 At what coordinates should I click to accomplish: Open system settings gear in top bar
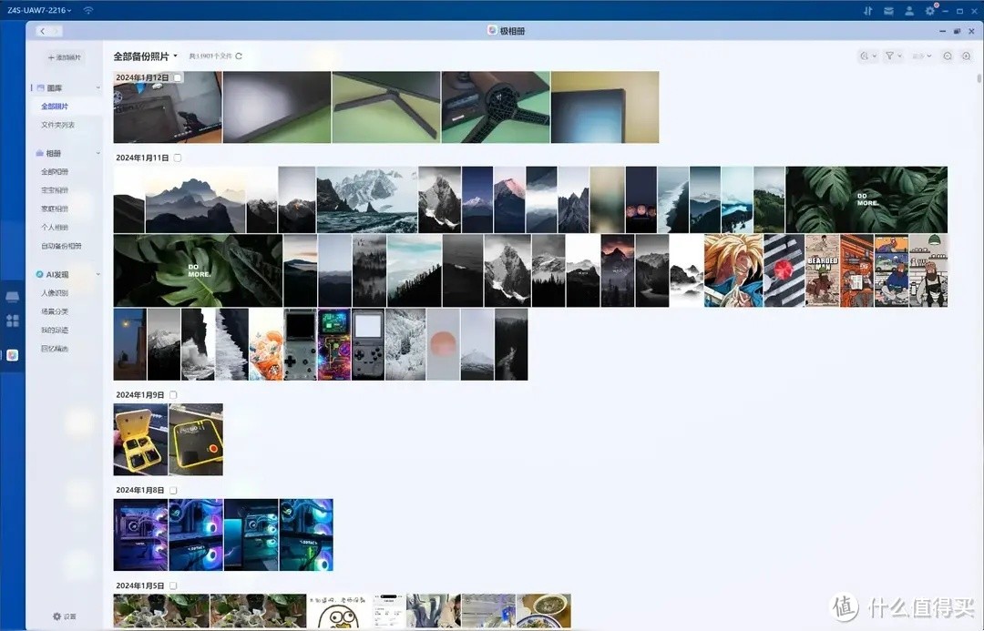(930, 10)
